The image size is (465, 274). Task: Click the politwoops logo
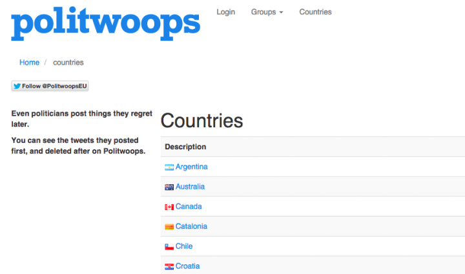coord(105,24)
